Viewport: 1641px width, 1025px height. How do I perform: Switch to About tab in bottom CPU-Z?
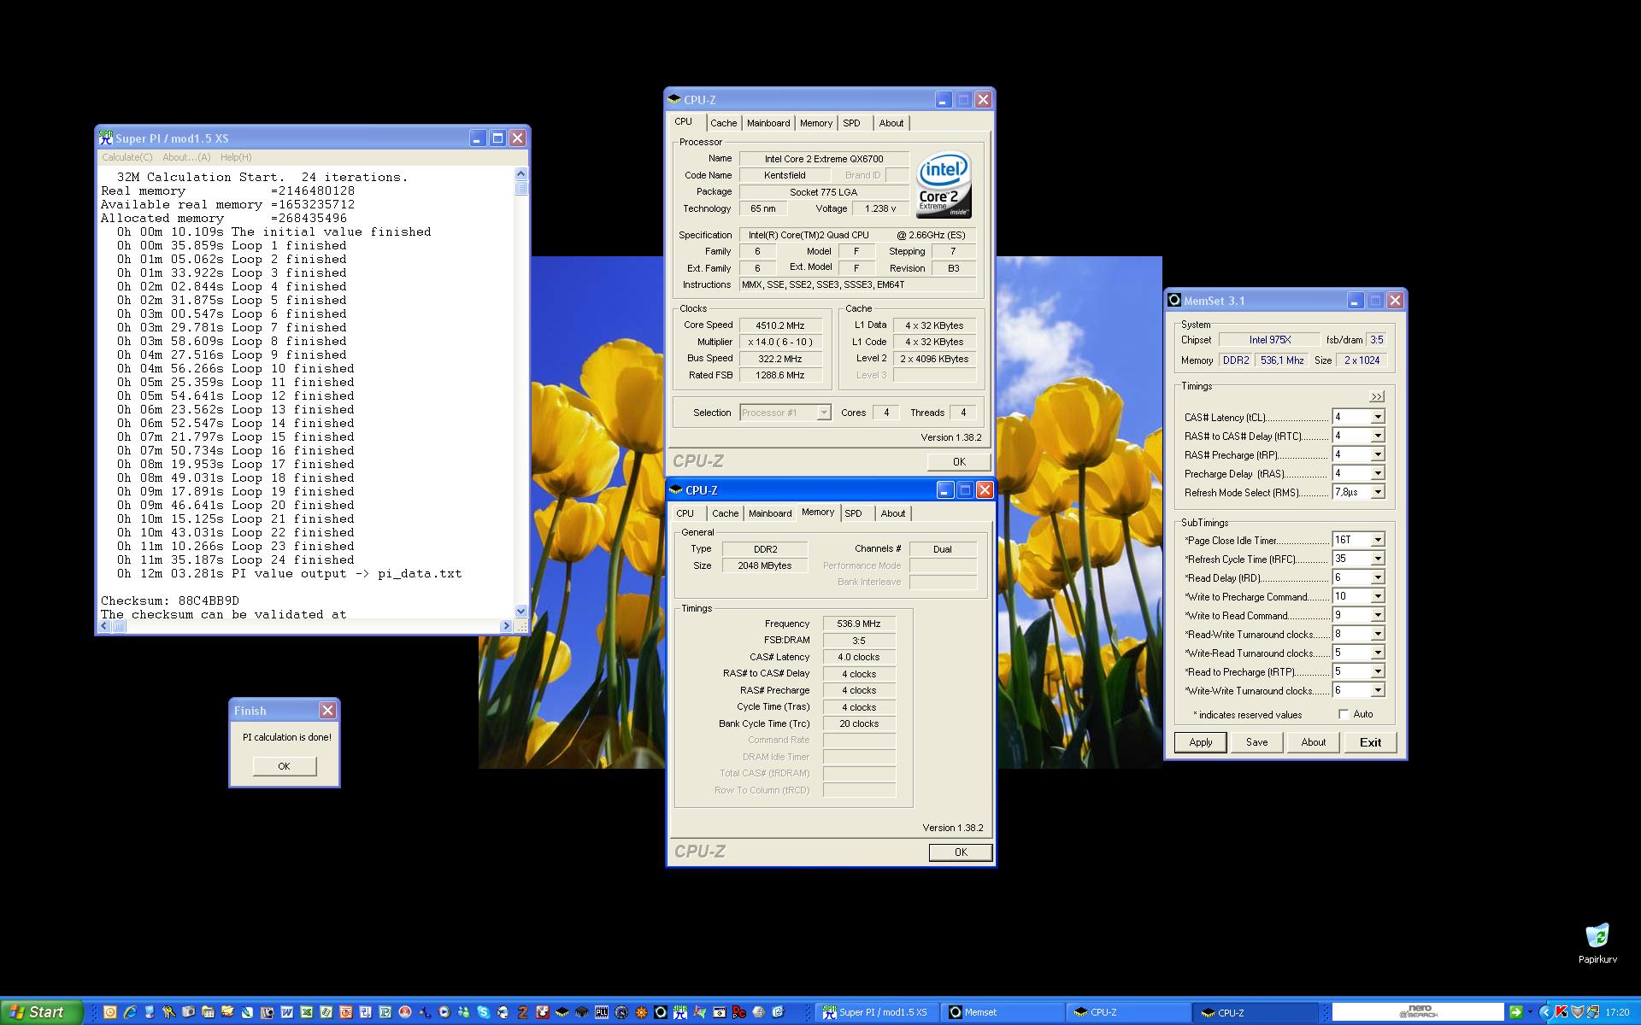pyautogui.click(x=893, y=513)
